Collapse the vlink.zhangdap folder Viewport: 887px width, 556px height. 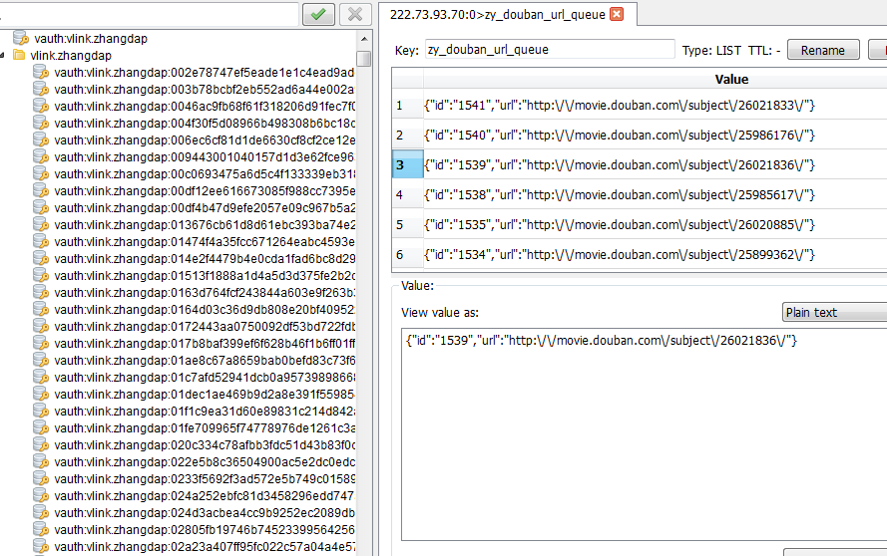pos(2,56)
